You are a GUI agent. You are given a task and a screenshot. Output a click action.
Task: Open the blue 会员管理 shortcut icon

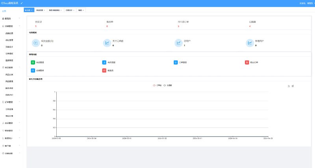(x=104, y=62)
